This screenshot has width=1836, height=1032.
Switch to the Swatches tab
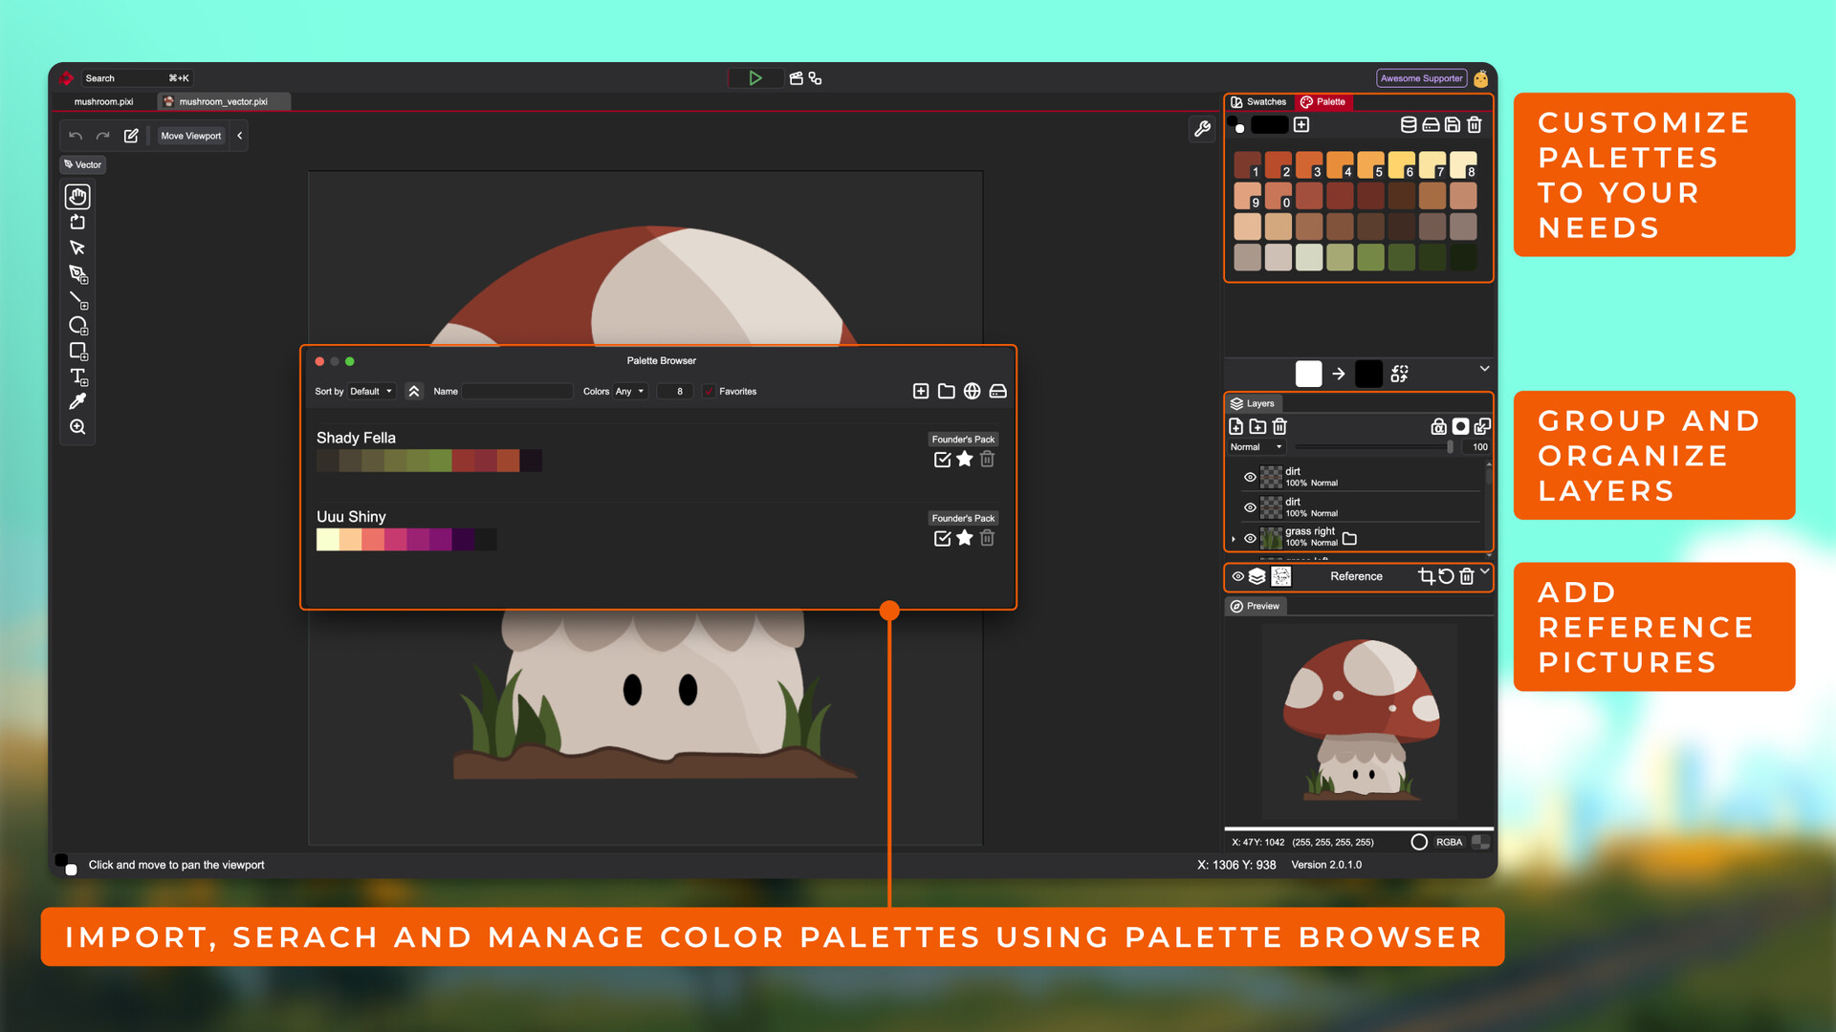pos(1258,102)
